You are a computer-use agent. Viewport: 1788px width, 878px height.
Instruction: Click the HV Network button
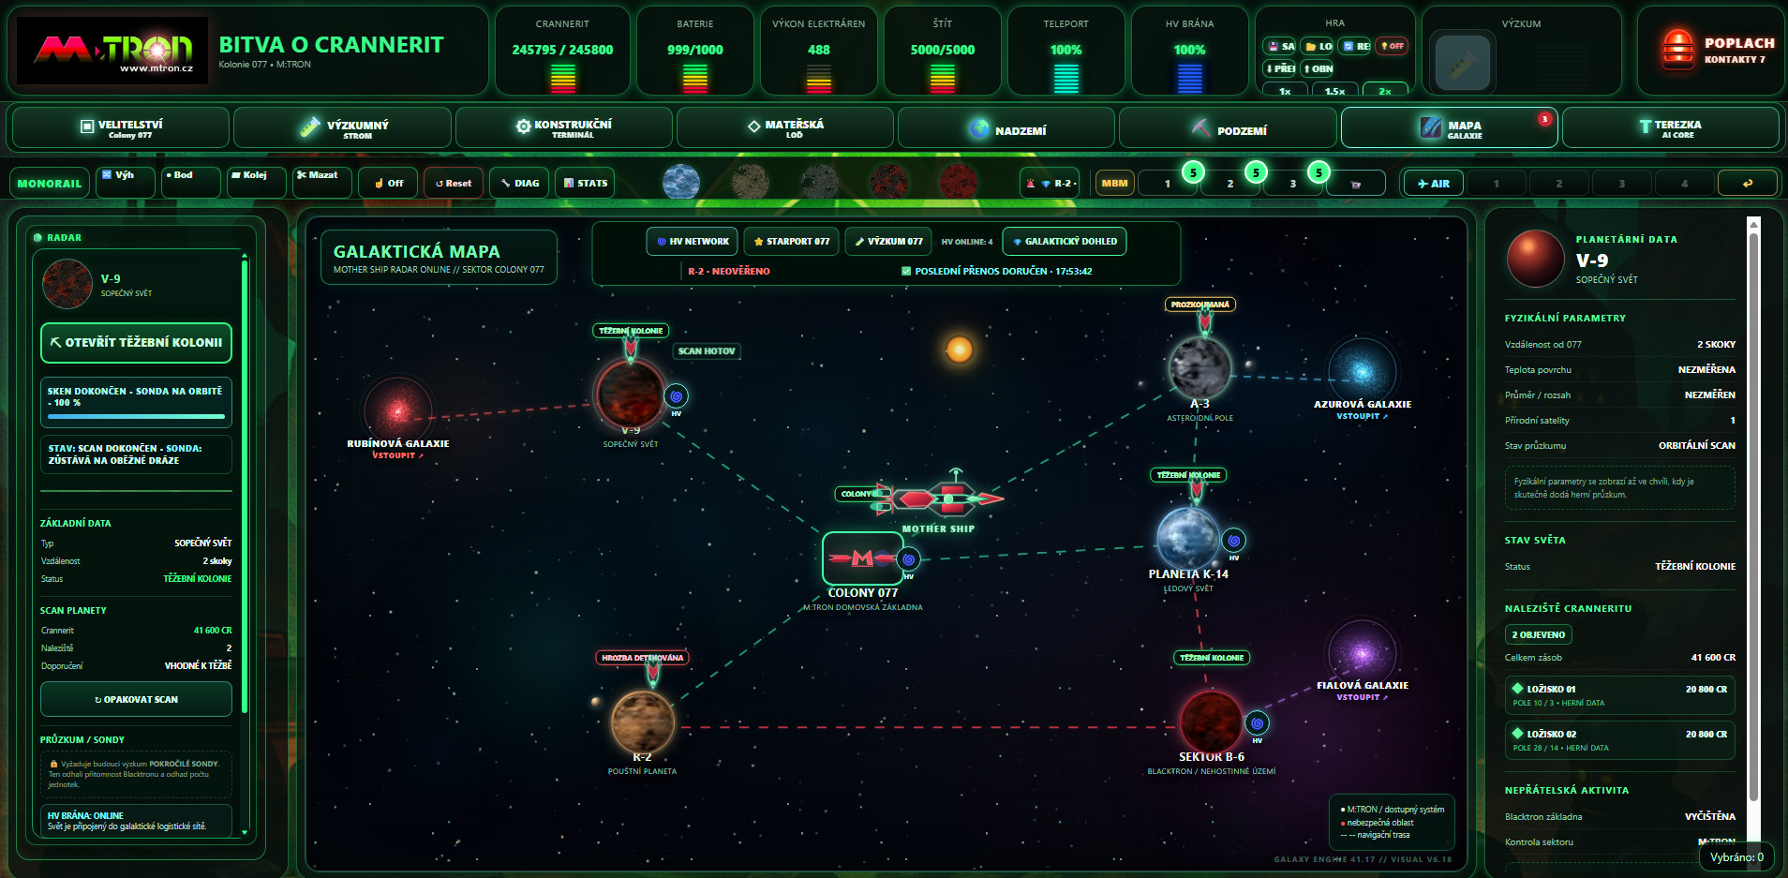click(x=693, y=242)
